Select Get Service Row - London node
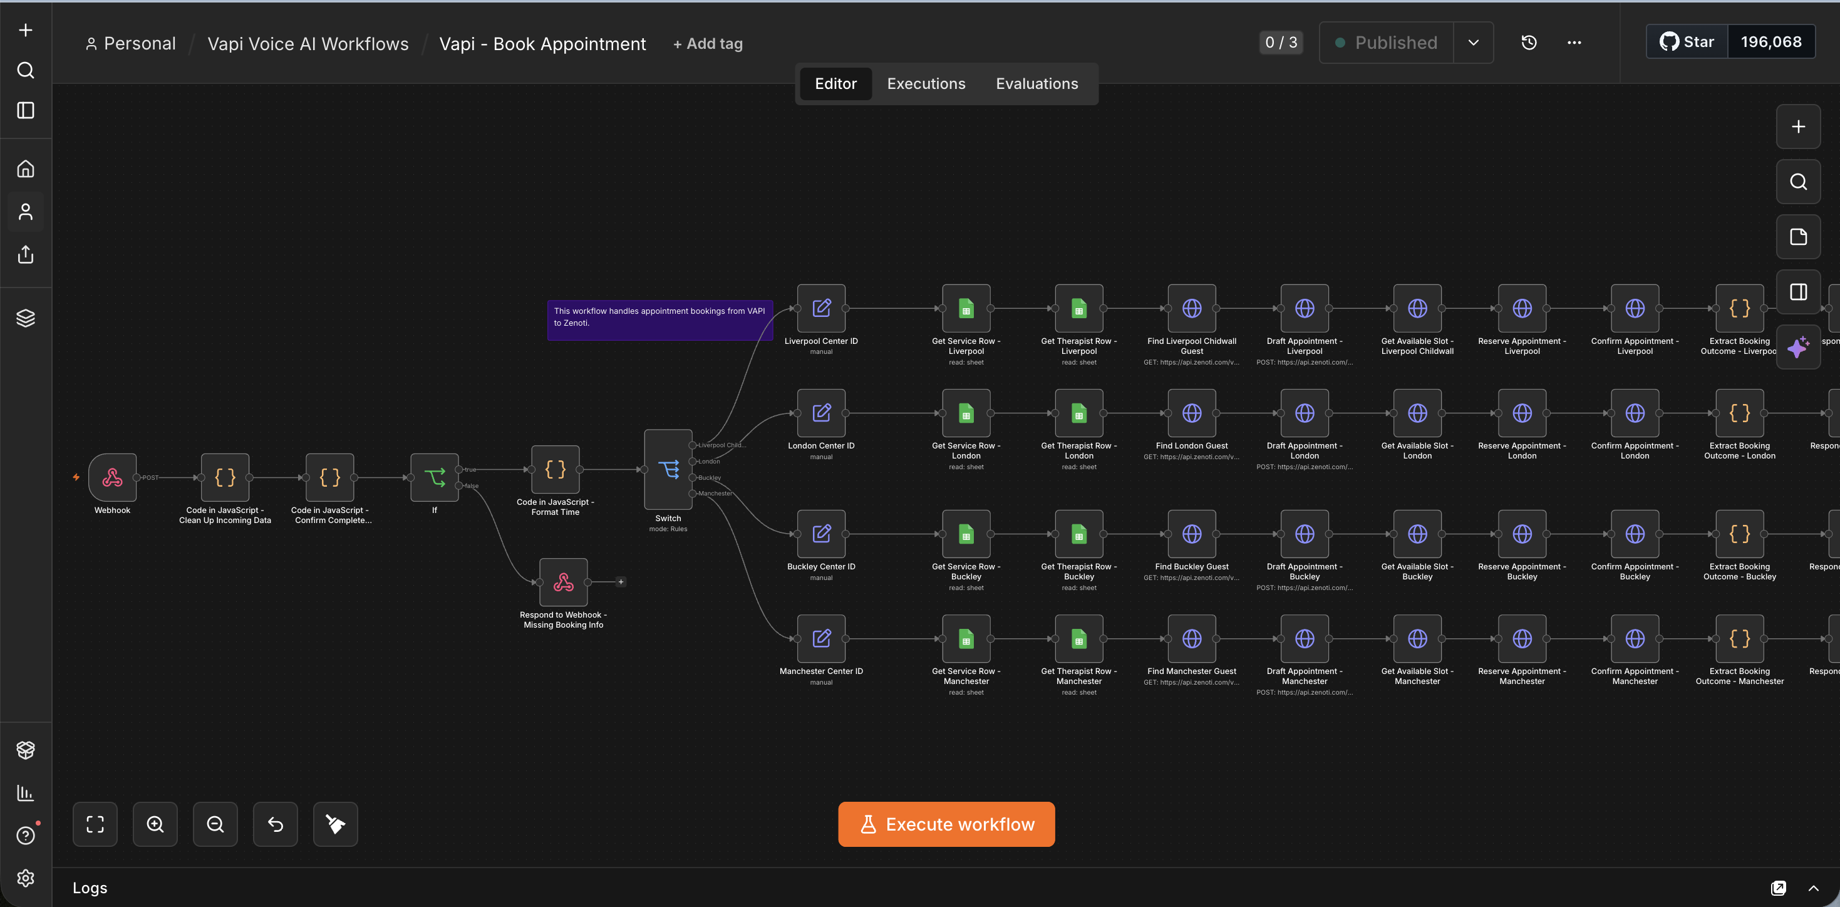This screenshot has width=1840, height=907. tap(966, 413)
